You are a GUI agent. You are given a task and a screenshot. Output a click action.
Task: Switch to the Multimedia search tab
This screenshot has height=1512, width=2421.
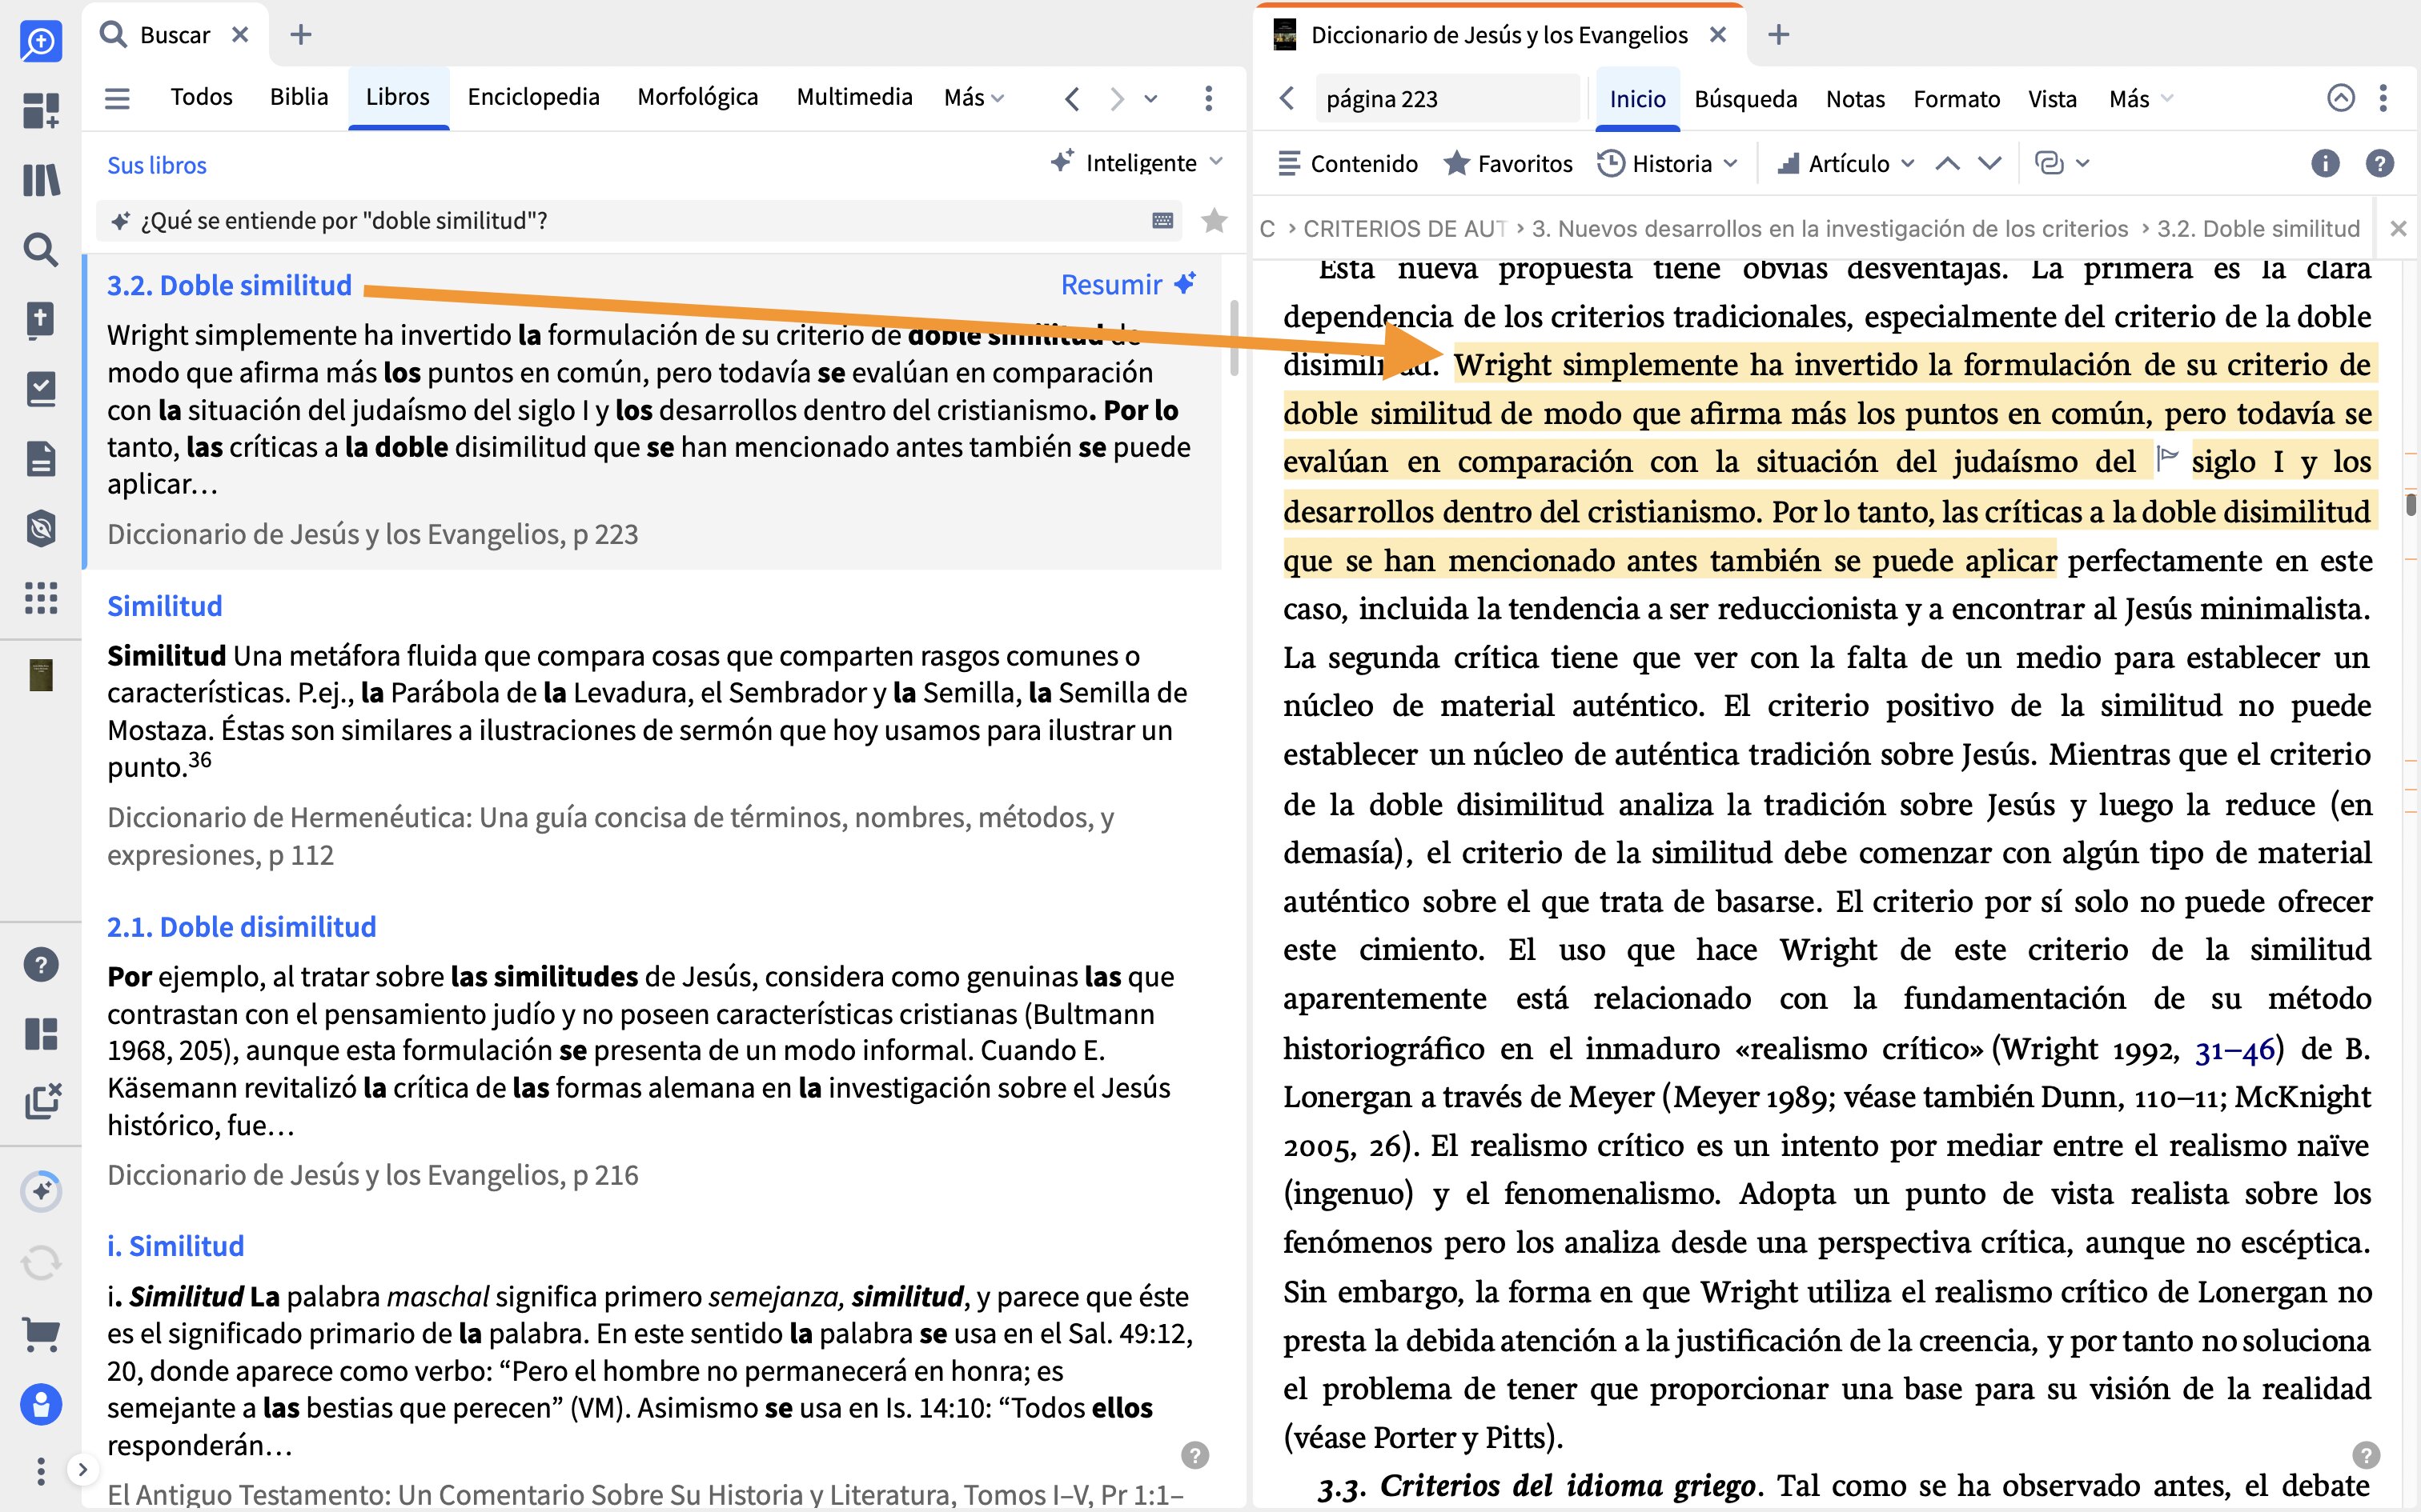coord(854,97)
